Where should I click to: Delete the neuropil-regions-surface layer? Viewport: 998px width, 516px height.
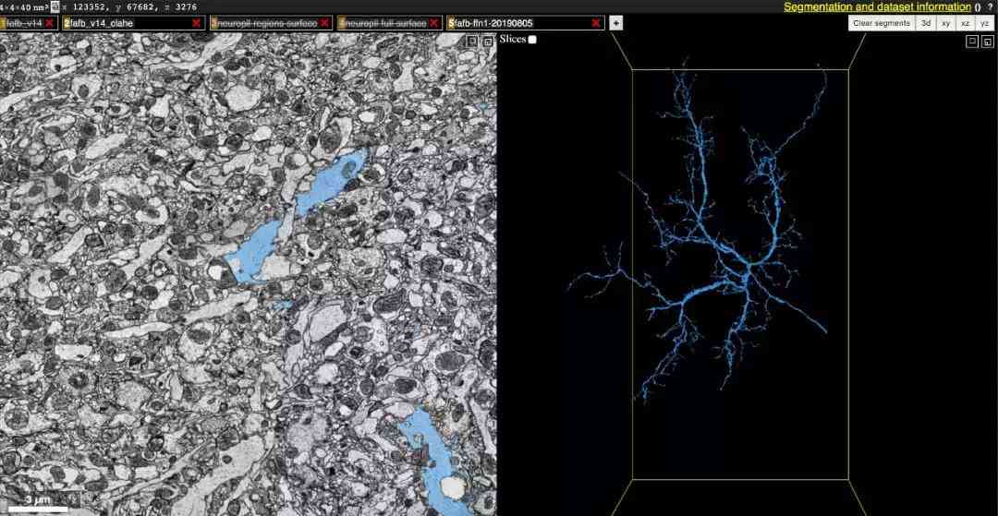pyautogui.click(x=325, y=23)
